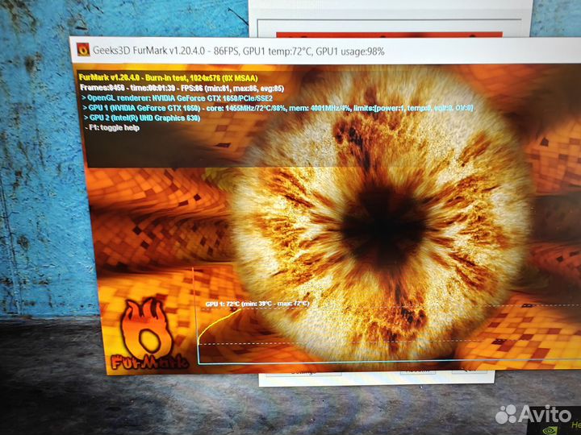Click the title bar text 'Geeks3D FurMark v1.20.4.0'

148,50
